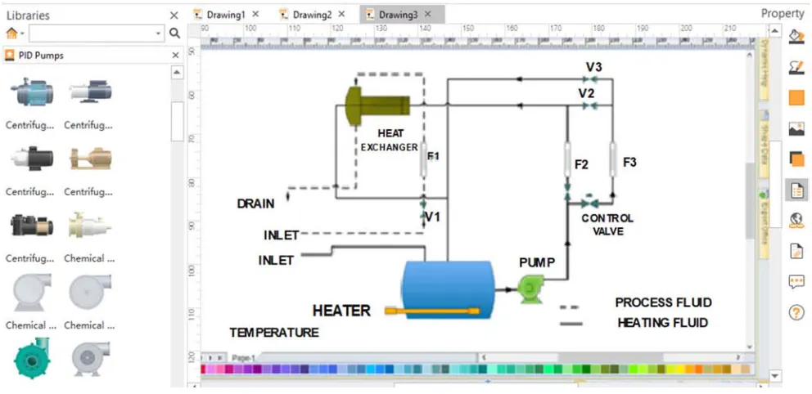Click the highlighted page data list icon
812x394 pixels.
click(x=796, y=190)
